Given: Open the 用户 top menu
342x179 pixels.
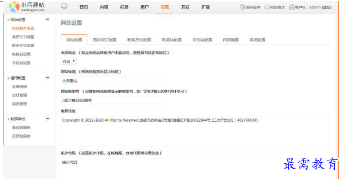Looking at the screenshot, I should (145, 7).
